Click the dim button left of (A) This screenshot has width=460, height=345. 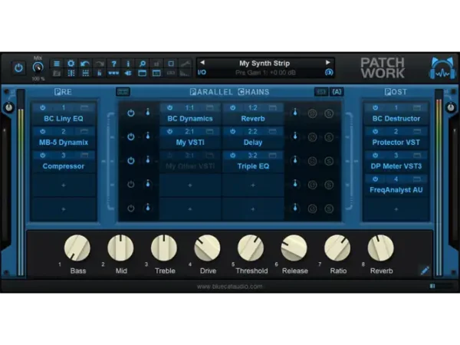coord(321,92)
